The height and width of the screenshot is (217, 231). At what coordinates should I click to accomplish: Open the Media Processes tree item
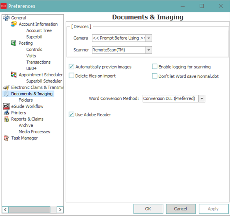[x=34, y=132]
